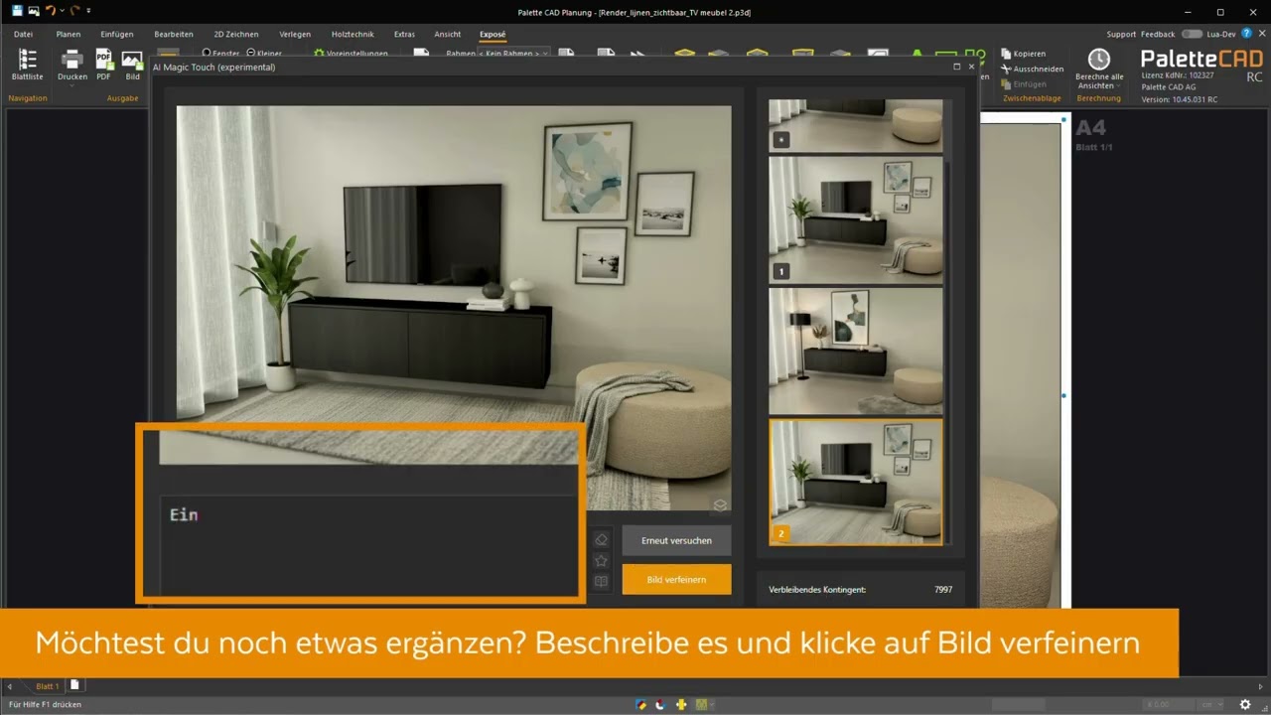
Task: Click the Berechne alle Ansichten clock icon
Action: pyautogui.click(x=1099, y=59)
